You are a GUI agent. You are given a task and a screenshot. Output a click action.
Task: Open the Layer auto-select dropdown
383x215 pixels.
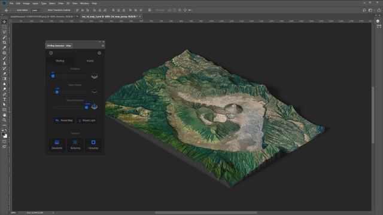[36, 10]
